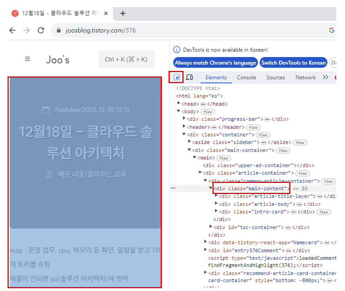Expand the Namecard react-app div node
Viewport: 345px width, 291px height.
(x=205, y=242)
